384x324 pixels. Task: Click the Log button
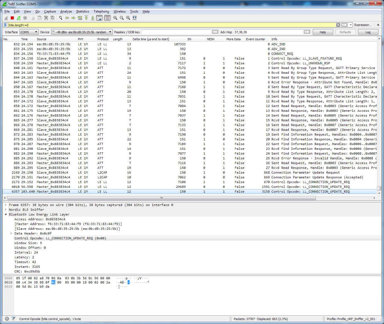tap(368, 32)
